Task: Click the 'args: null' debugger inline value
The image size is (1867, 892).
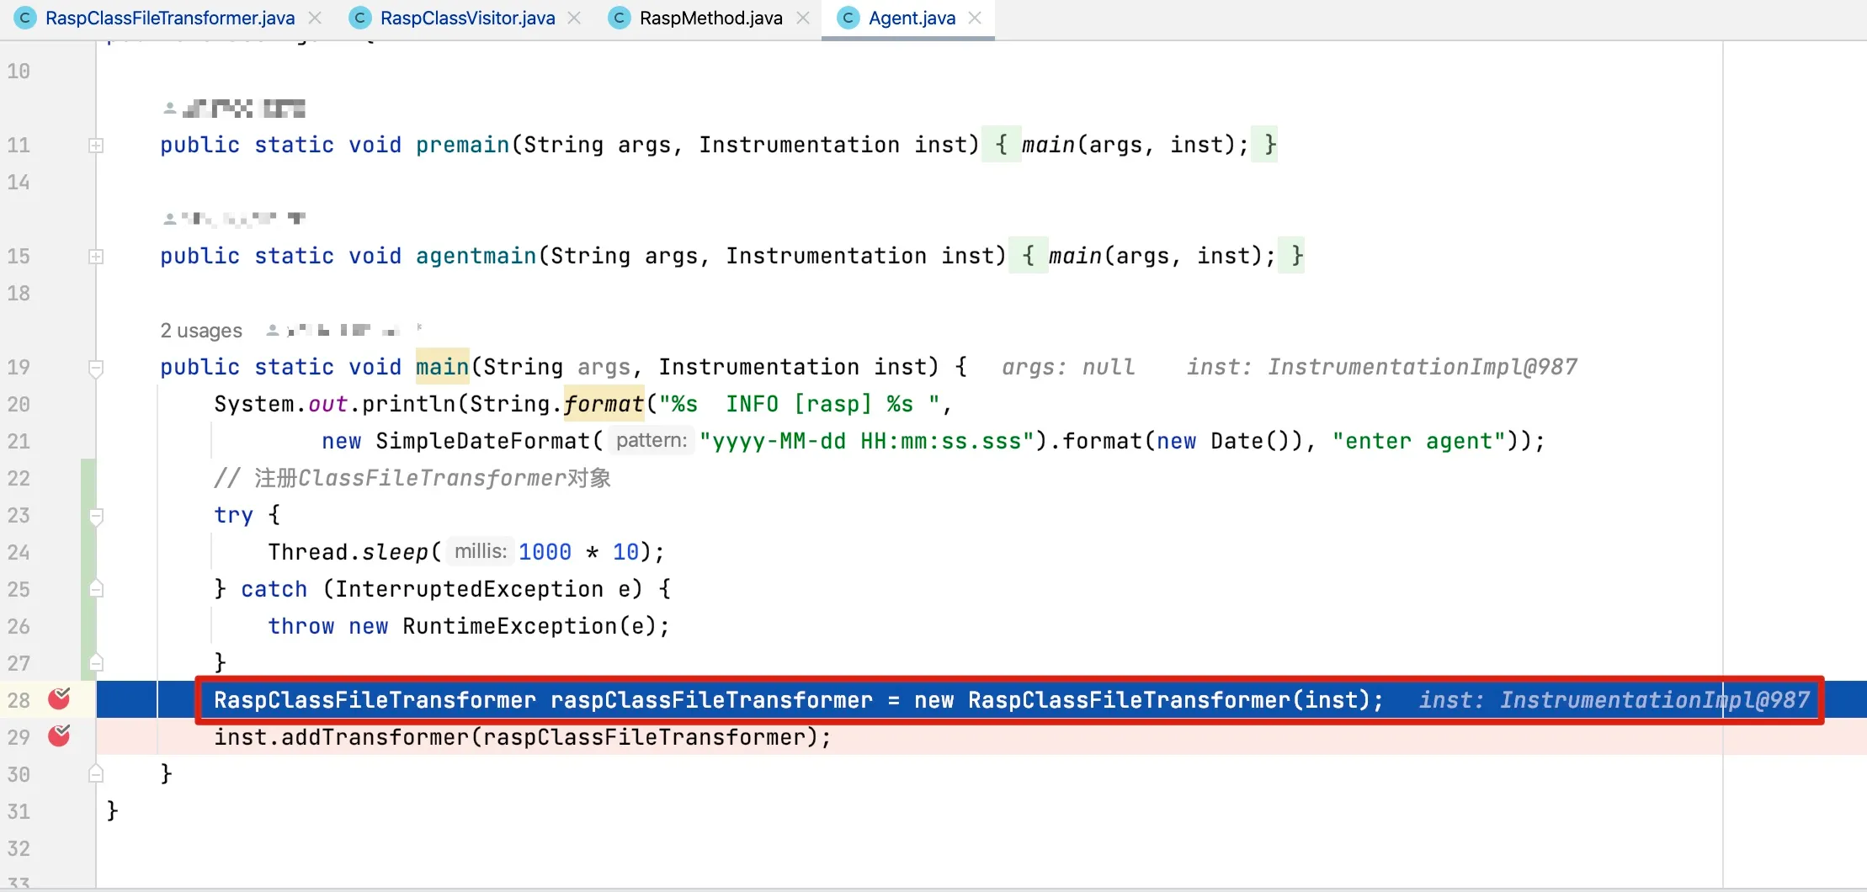Action: point(1068,367)
